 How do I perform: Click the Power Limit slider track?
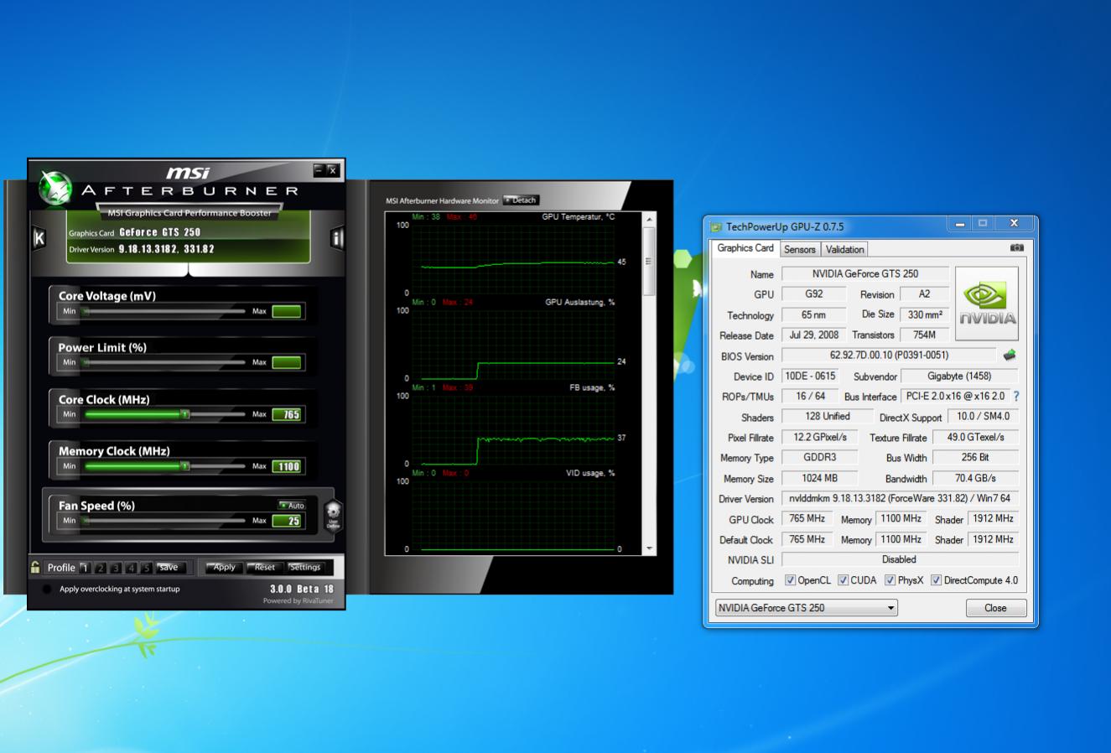click(164, 362)
